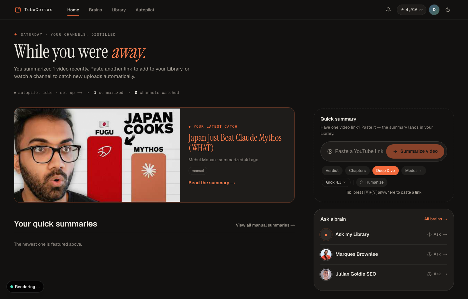Click the Summarize video button
Viewport: 468px width, 299px height.
tap(415, 151)
